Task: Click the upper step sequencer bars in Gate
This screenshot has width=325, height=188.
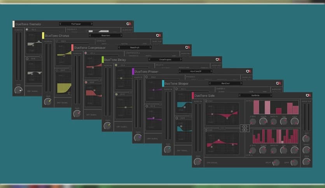Action: (x=276, y=108)
